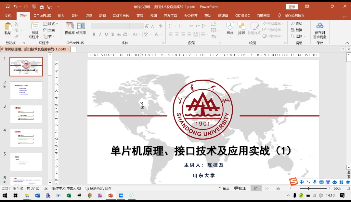Viewport: 351px width, 202px height.
Task: Click the decrease indent icon
Action: (x=191, y=26)
